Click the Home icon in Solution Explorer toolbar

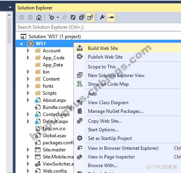tap(39, 17)
